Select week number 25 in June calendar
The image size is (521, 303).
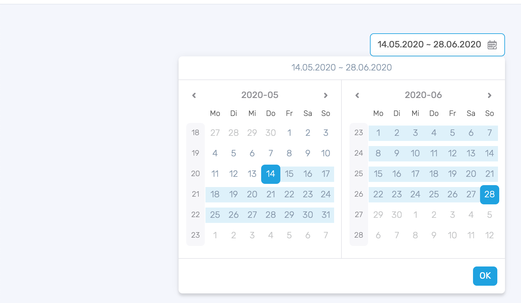coord(359,174)
